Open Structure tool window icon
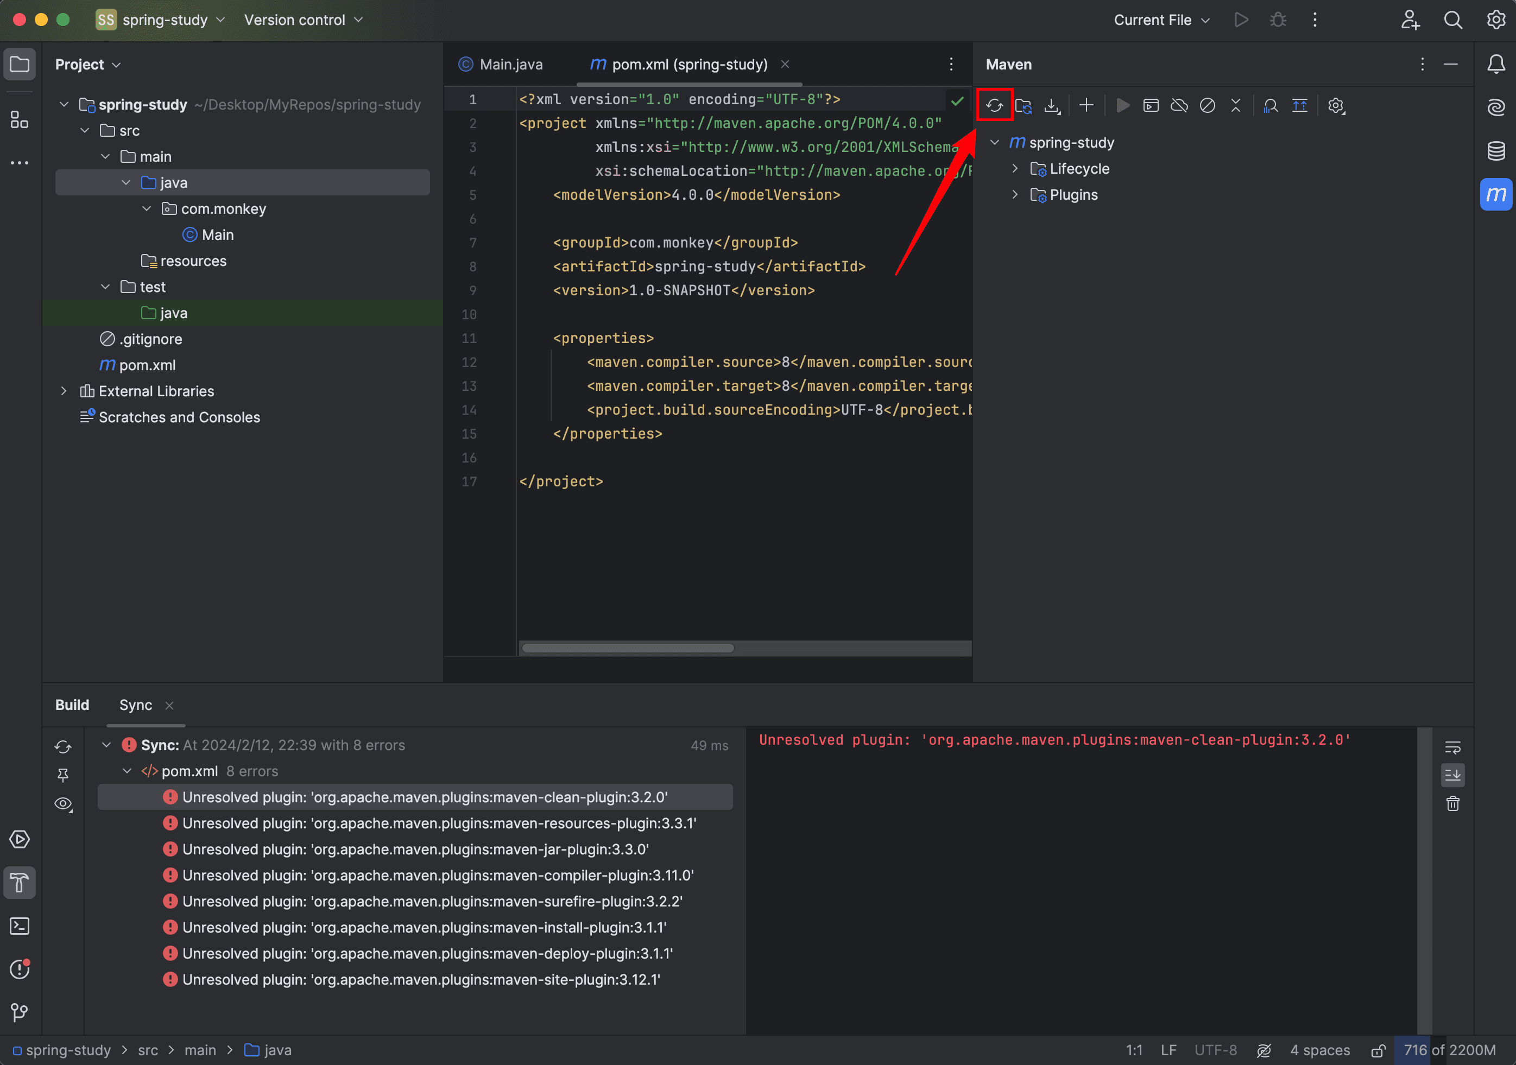1516x1065 pixels. tap(20, 119)
